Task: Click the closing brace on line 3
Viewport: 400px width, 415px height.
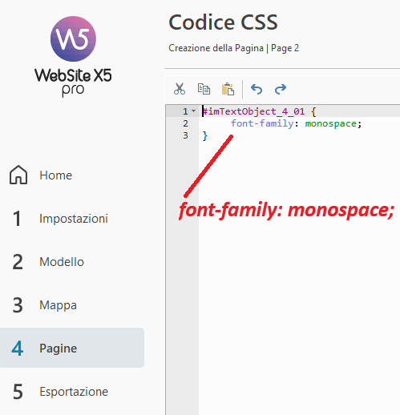Action: [x=205, y=135]
